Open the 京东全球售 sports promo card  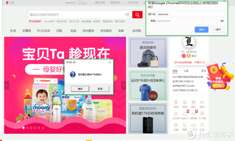[148, 85]
